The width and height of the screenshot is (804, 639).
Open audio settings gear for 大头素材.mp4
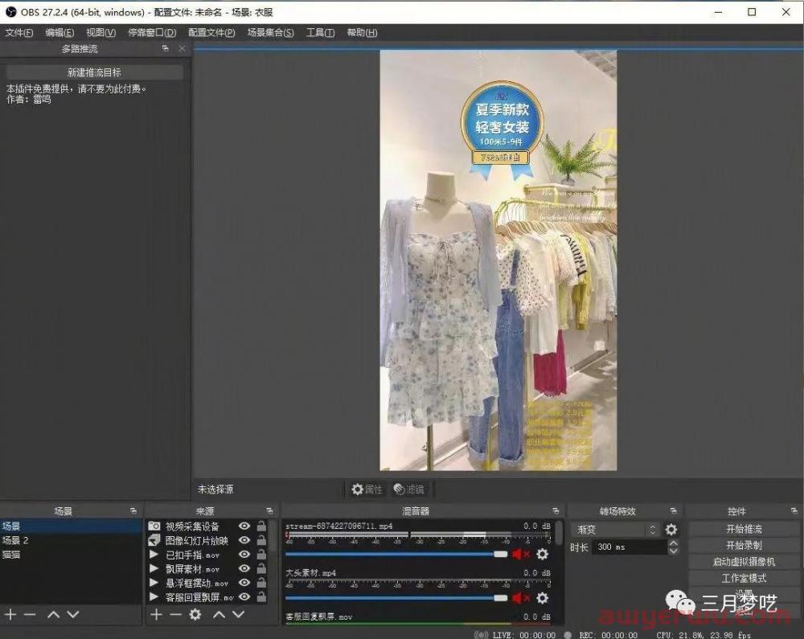543,598
